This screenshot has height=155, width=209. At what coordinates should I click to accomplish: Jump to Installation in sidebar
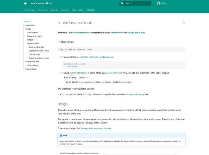30,25
